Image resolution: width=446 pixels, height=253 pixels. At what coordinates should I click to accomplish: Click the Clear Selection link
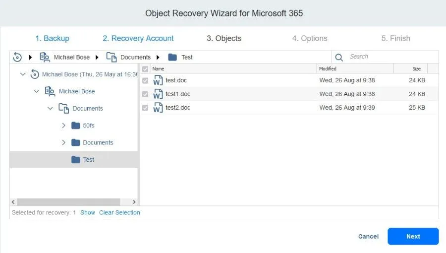coord(119,212)
